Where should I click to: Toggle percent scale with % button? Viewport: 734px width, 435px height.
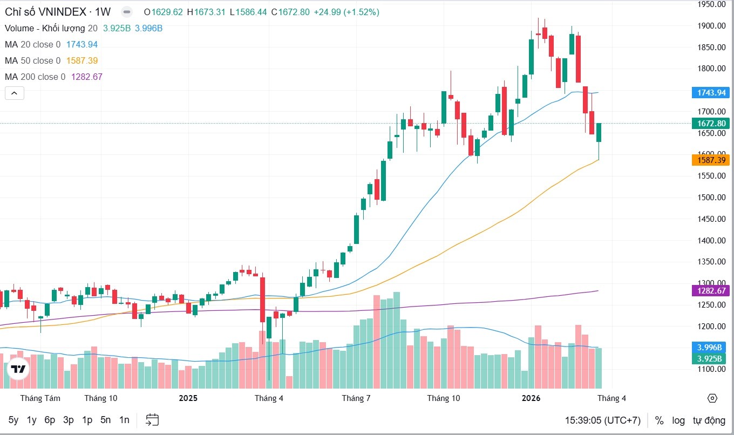click(x=659, y=420)
